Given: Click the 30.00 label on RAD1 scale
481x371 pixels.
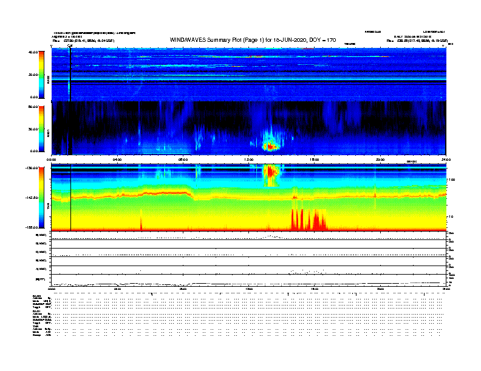Looking at the screenshot, I should click(33, 129).
